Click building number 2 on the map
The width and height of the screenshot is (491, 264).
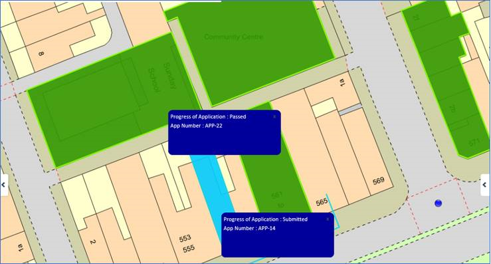(92, 242)
